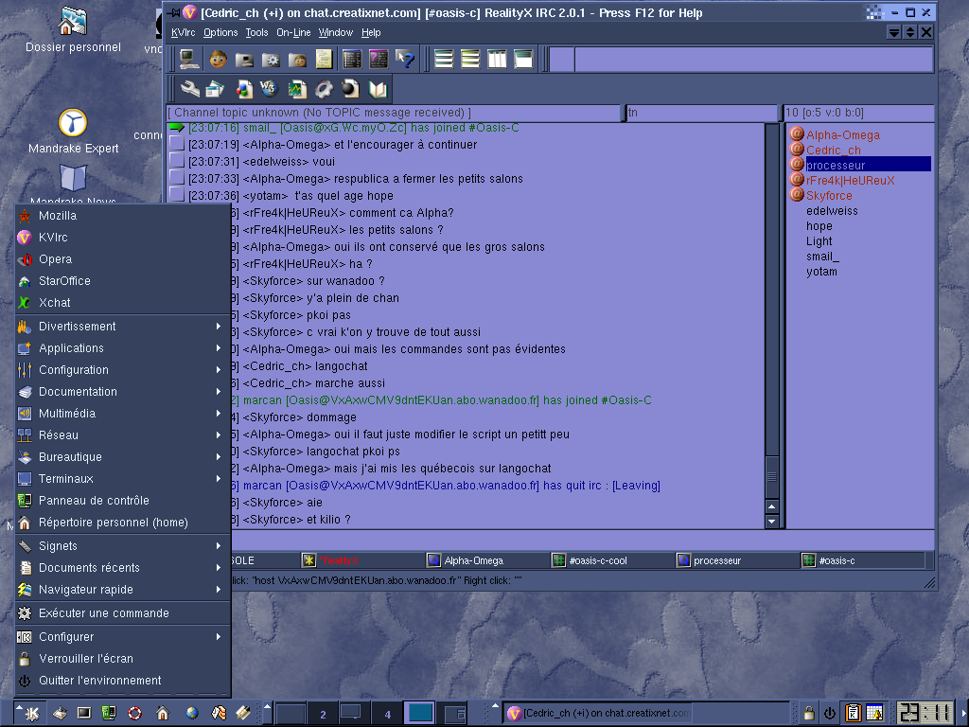969x727 pixels.
Task: Click the wrench icon in second toolbar
Action: (189, 90)
